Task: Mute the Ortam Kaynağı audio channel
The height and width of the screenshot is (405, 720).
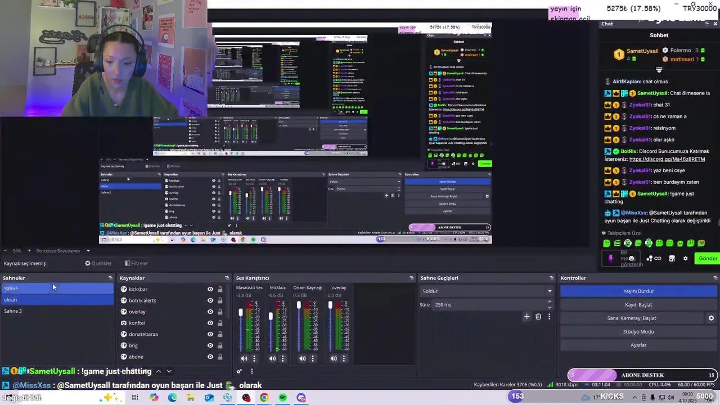Action: pyautogui.click(x=303, y=358)
